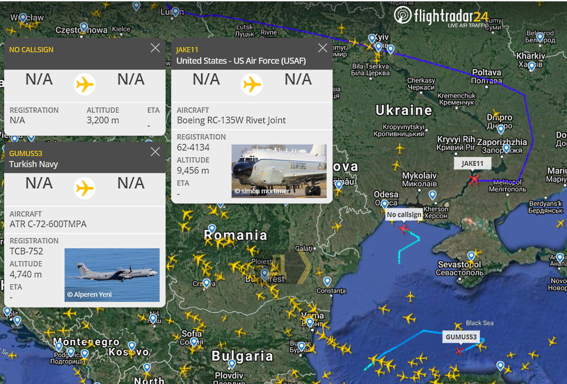Select the red No callsign aircraft near Odesa
Viewport: 567px width, 384px height.
click(x=403, y=229)
